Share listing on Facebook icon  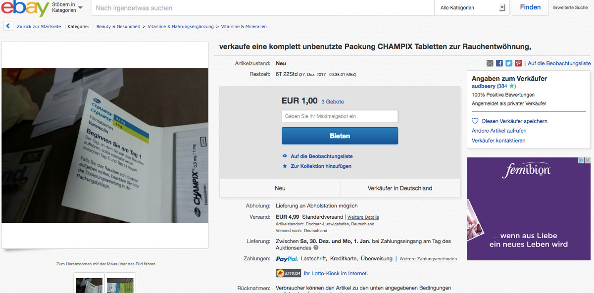click(x=499, y=63)
